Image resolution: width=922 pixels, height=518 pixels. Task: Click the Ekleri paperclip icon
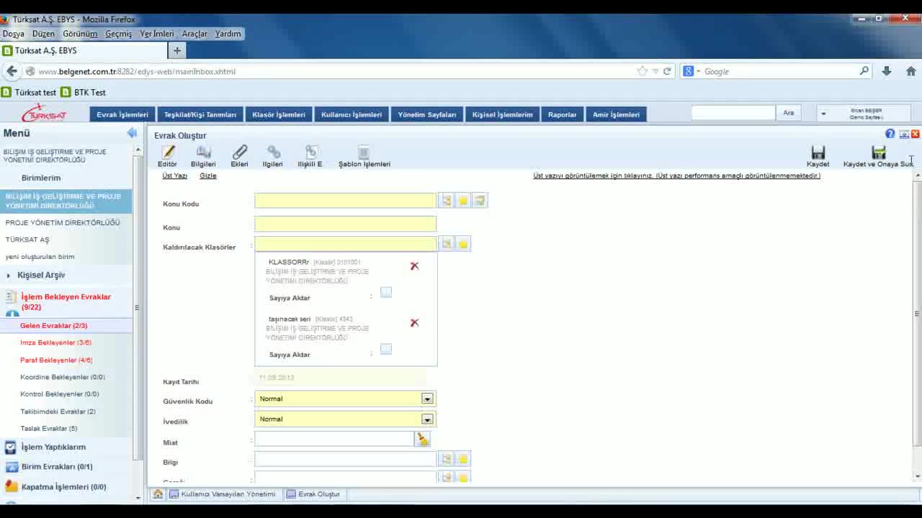pos(239,153)
